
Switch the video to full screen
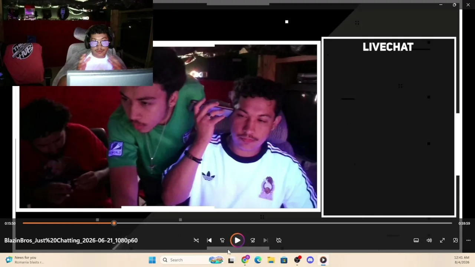(442, 240)
